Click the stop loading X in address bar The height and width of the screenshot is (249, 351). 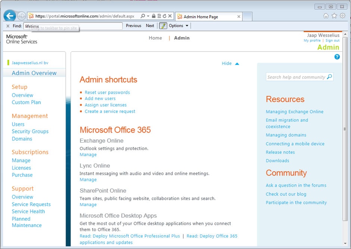(x=170, y=16)
